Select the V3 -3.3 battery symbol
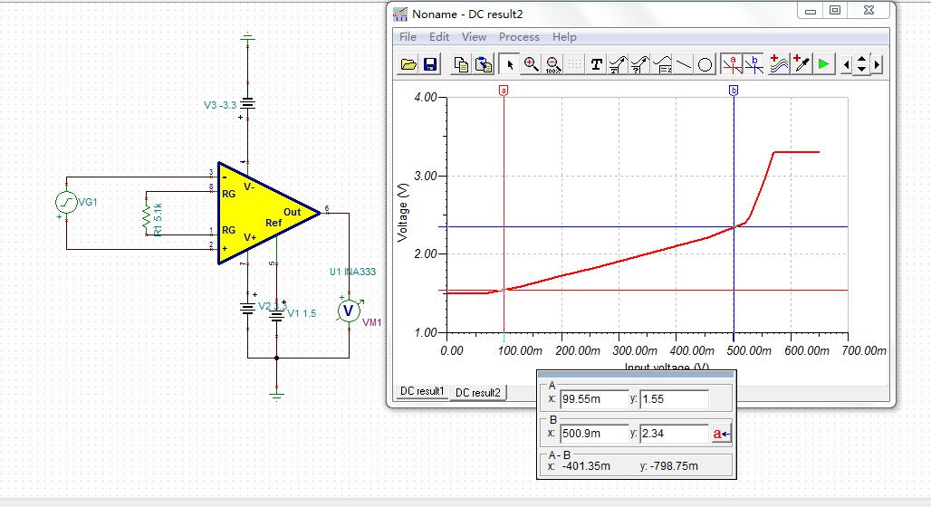931x507 pixels. pyautogui.click(x=247, y=104)
